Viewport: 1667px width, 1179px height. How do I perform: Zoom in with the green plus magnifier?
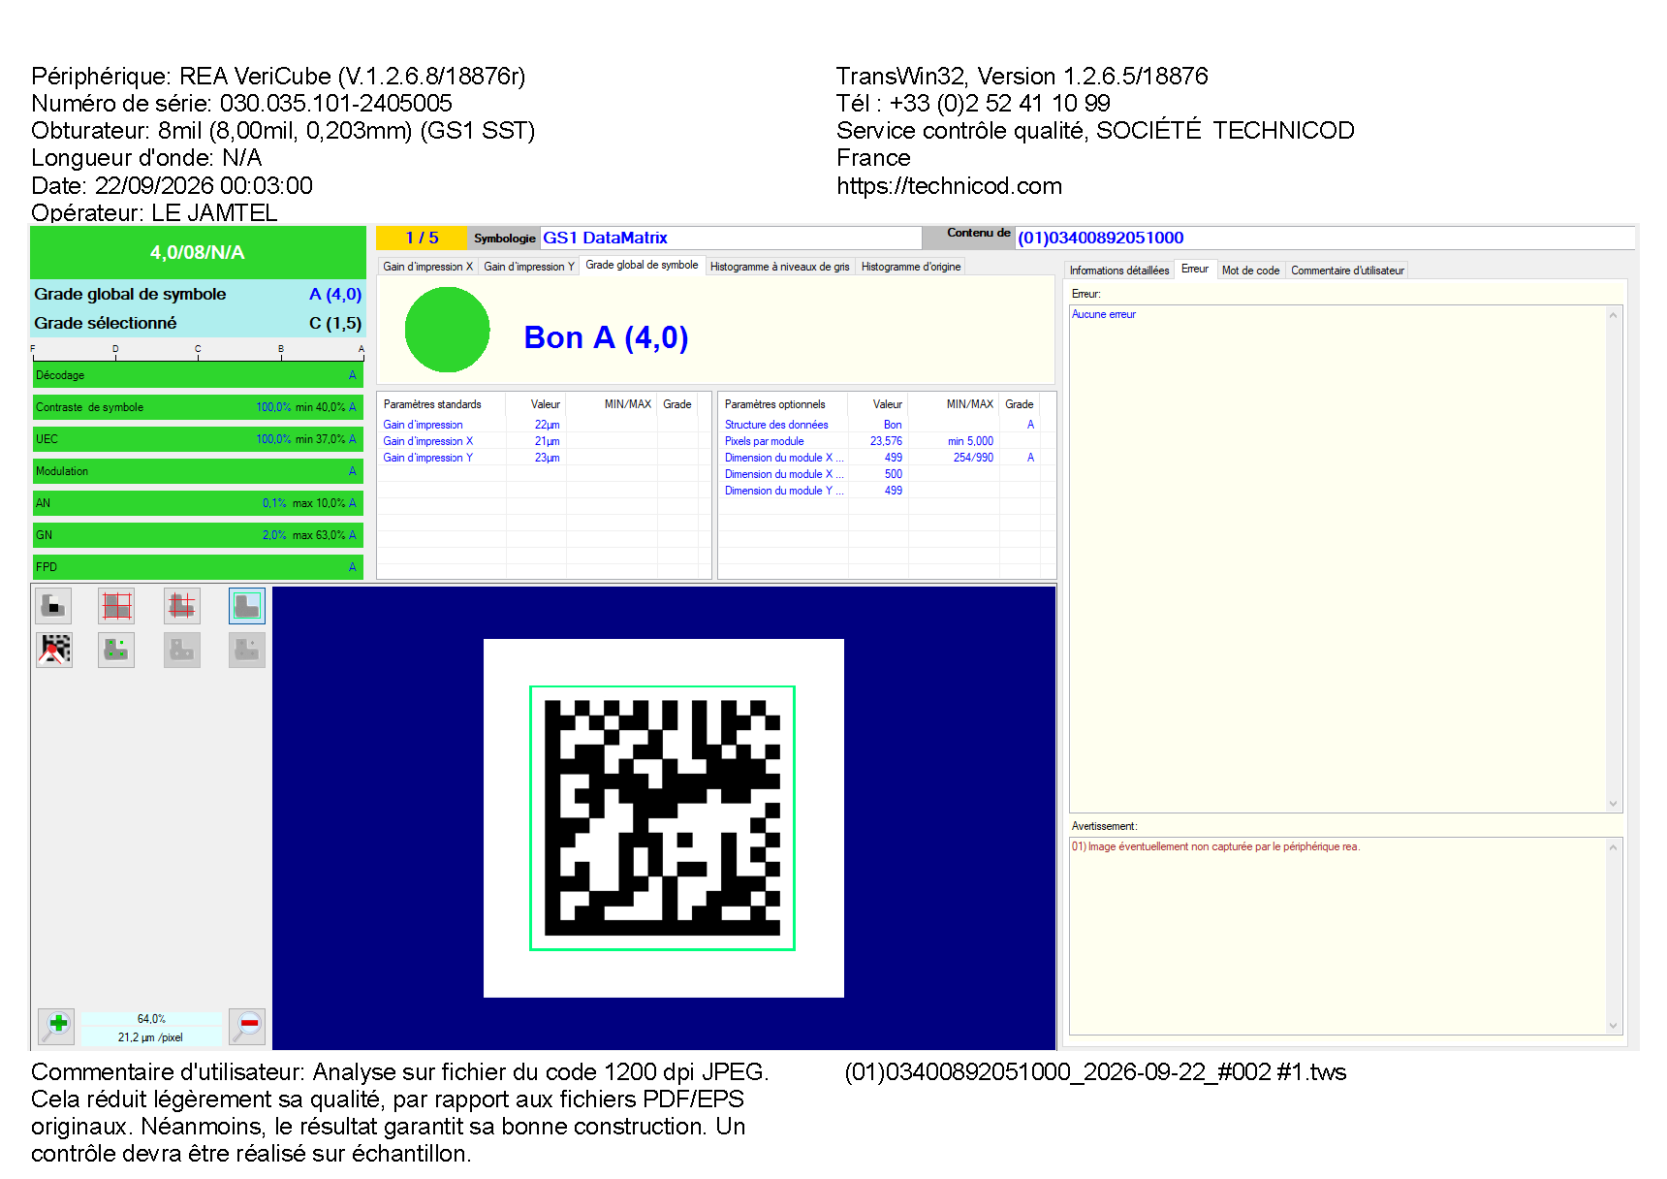click(x=57, y=1026)
